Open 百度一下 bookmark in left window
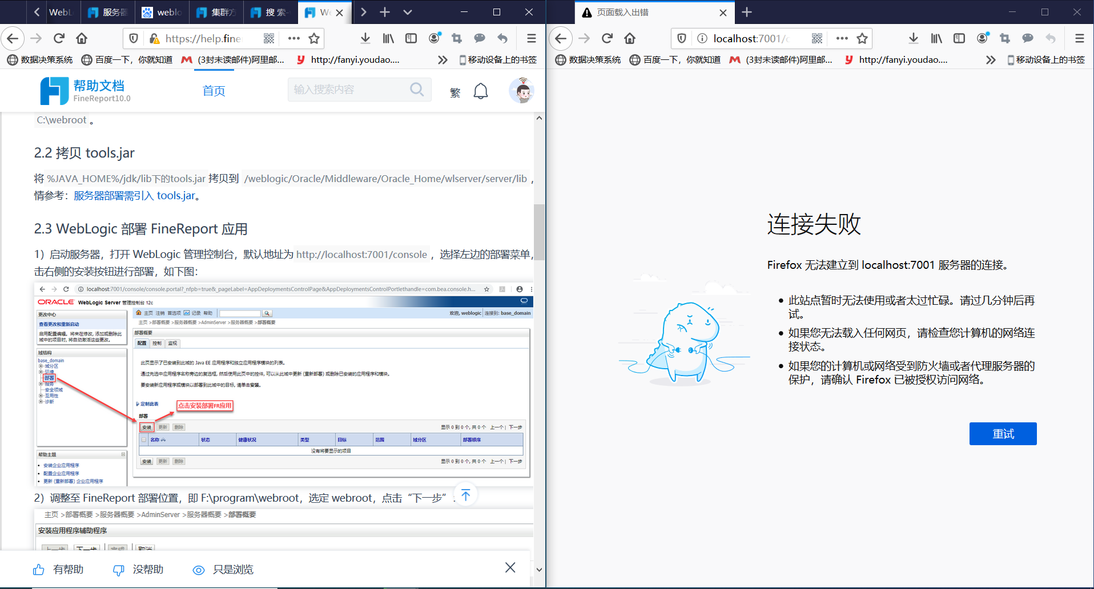Viewport: 1094px width, 589px height. click(127, 59)
